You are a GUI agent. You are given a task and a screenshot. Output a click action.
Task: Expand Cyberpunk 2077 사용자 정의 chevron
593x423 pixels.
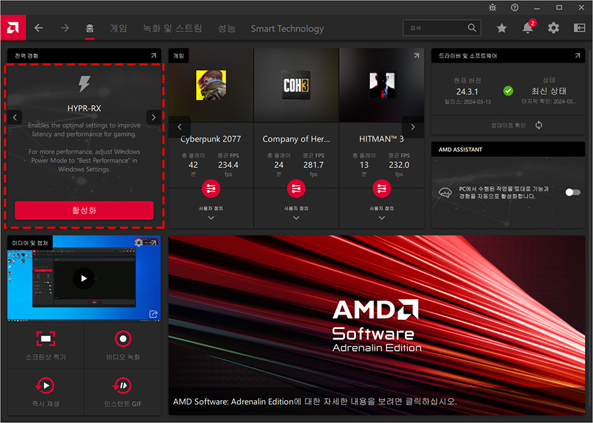tap(211, 218)
